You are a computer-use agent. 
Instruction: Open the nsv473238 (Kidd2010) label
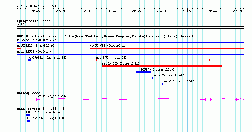click(179, 81)
